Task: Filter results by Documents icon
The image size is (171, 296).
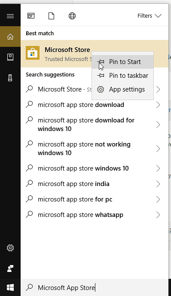Action: (51, 16)
